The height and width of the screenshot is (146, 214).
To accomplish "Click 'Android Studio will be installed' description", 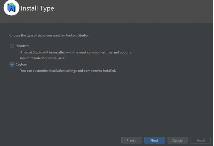I will (x=76, y=52).
